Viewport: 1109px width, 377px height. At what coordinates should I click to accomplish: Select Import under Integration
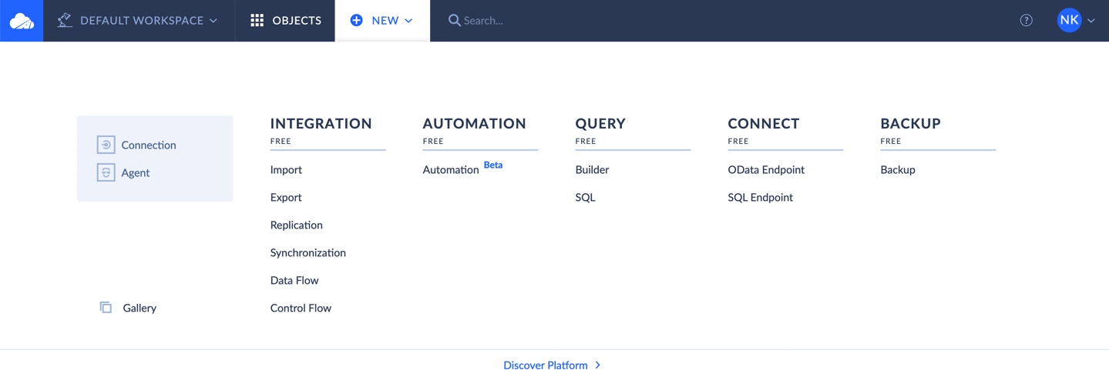(x=286, y=169)
